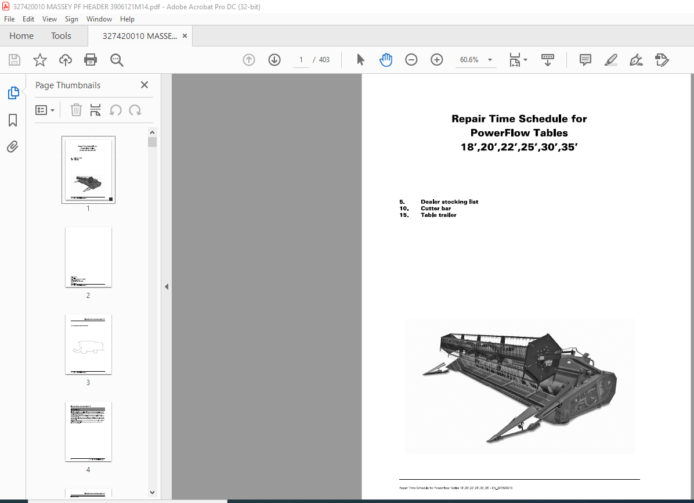
Task: Zoom out with the minus button
Action: tap(411, 60)
